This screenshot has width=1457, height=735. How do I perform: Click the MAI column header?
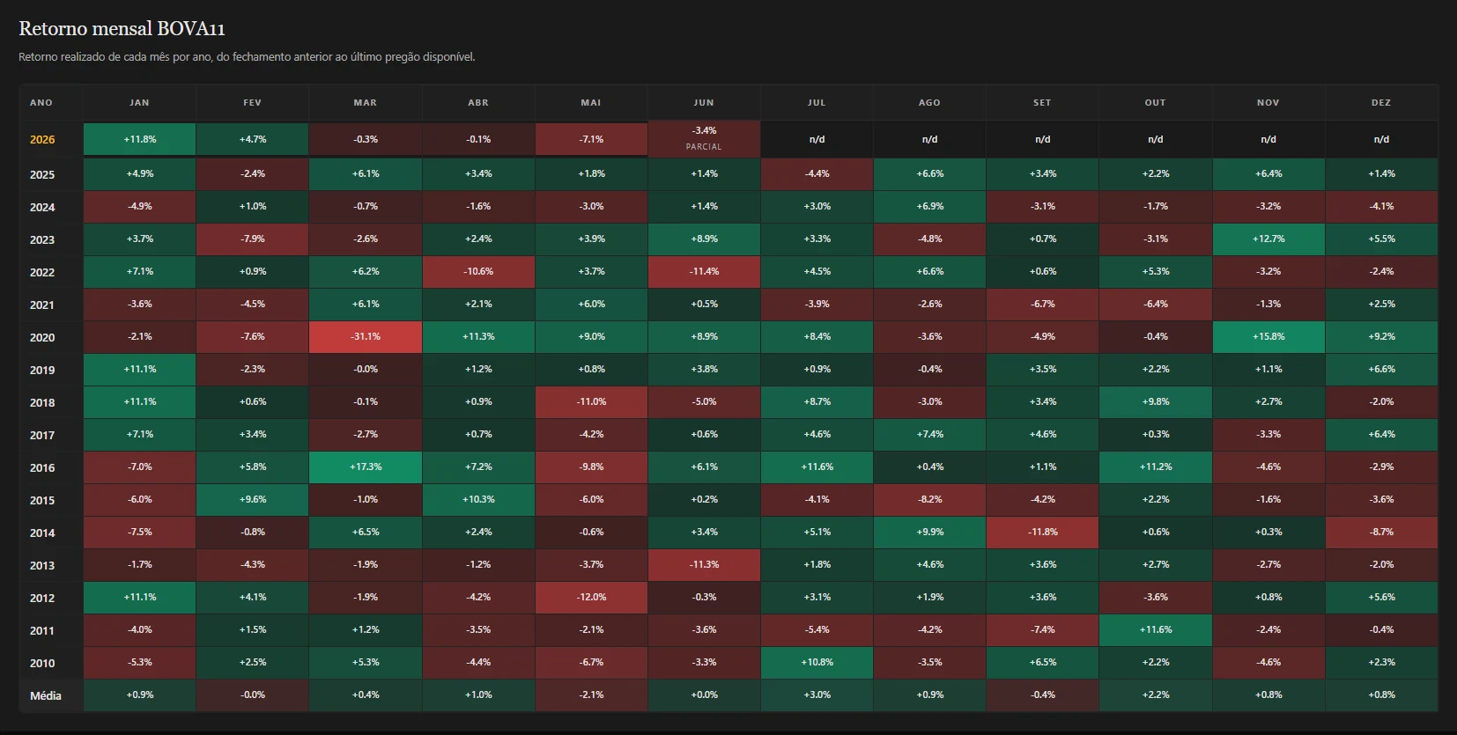click(591, 103)
